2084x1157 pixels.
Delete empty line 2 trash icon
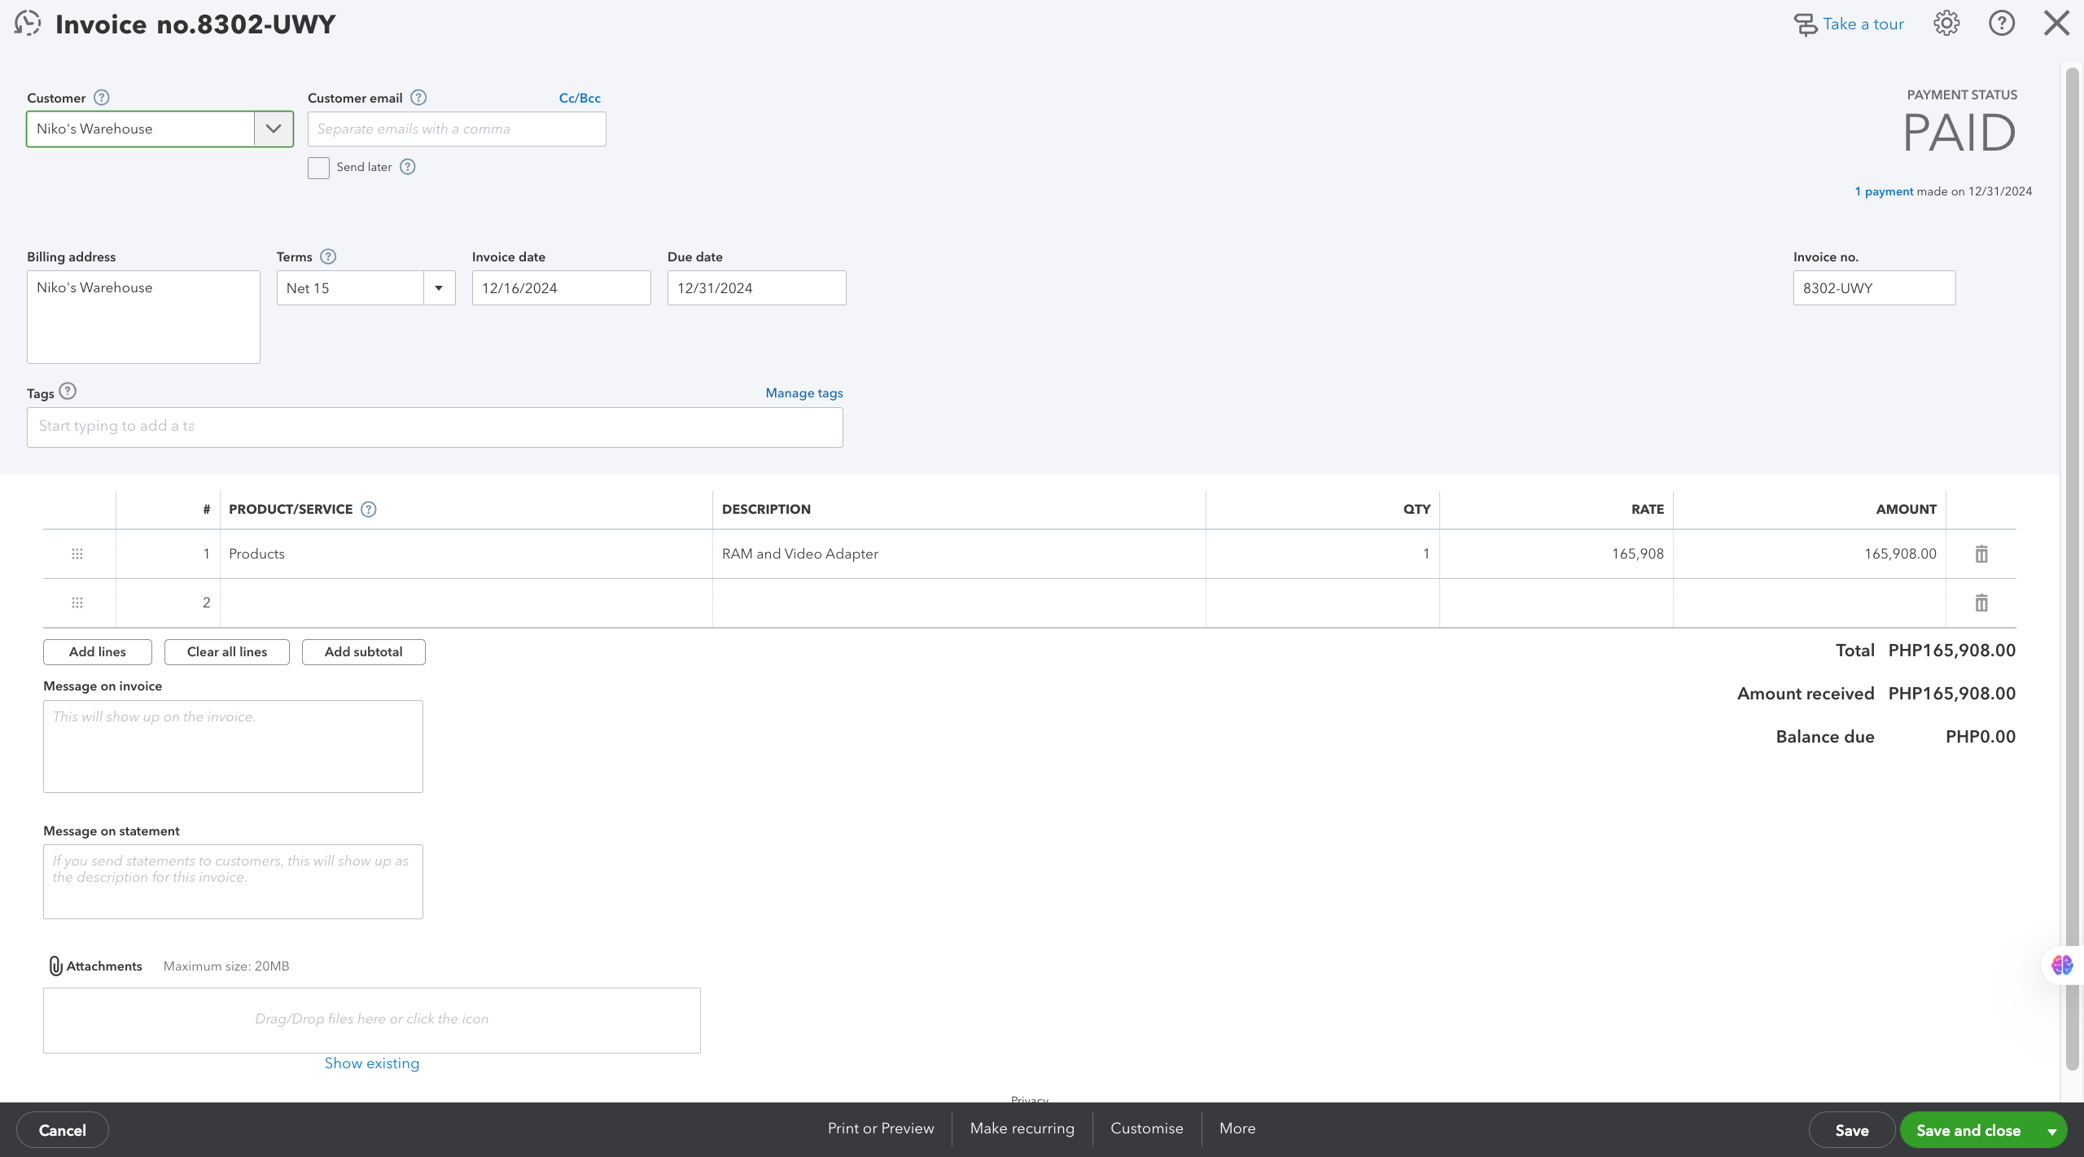click(x=1981, y=603)
